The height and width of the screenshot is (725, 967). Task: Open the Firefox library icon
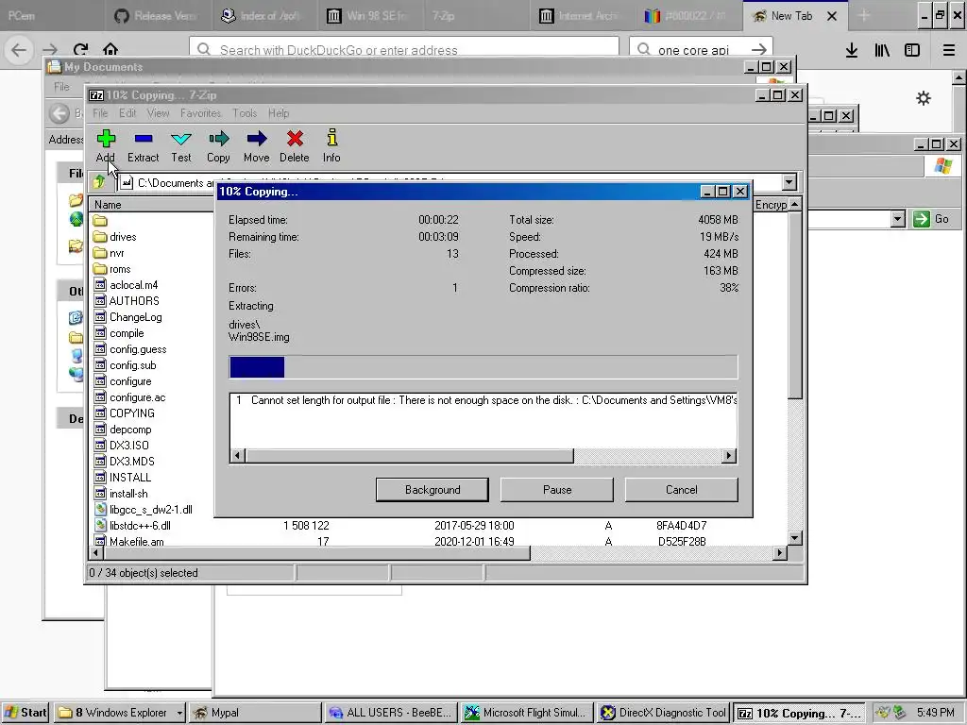(x=882, y=51)
